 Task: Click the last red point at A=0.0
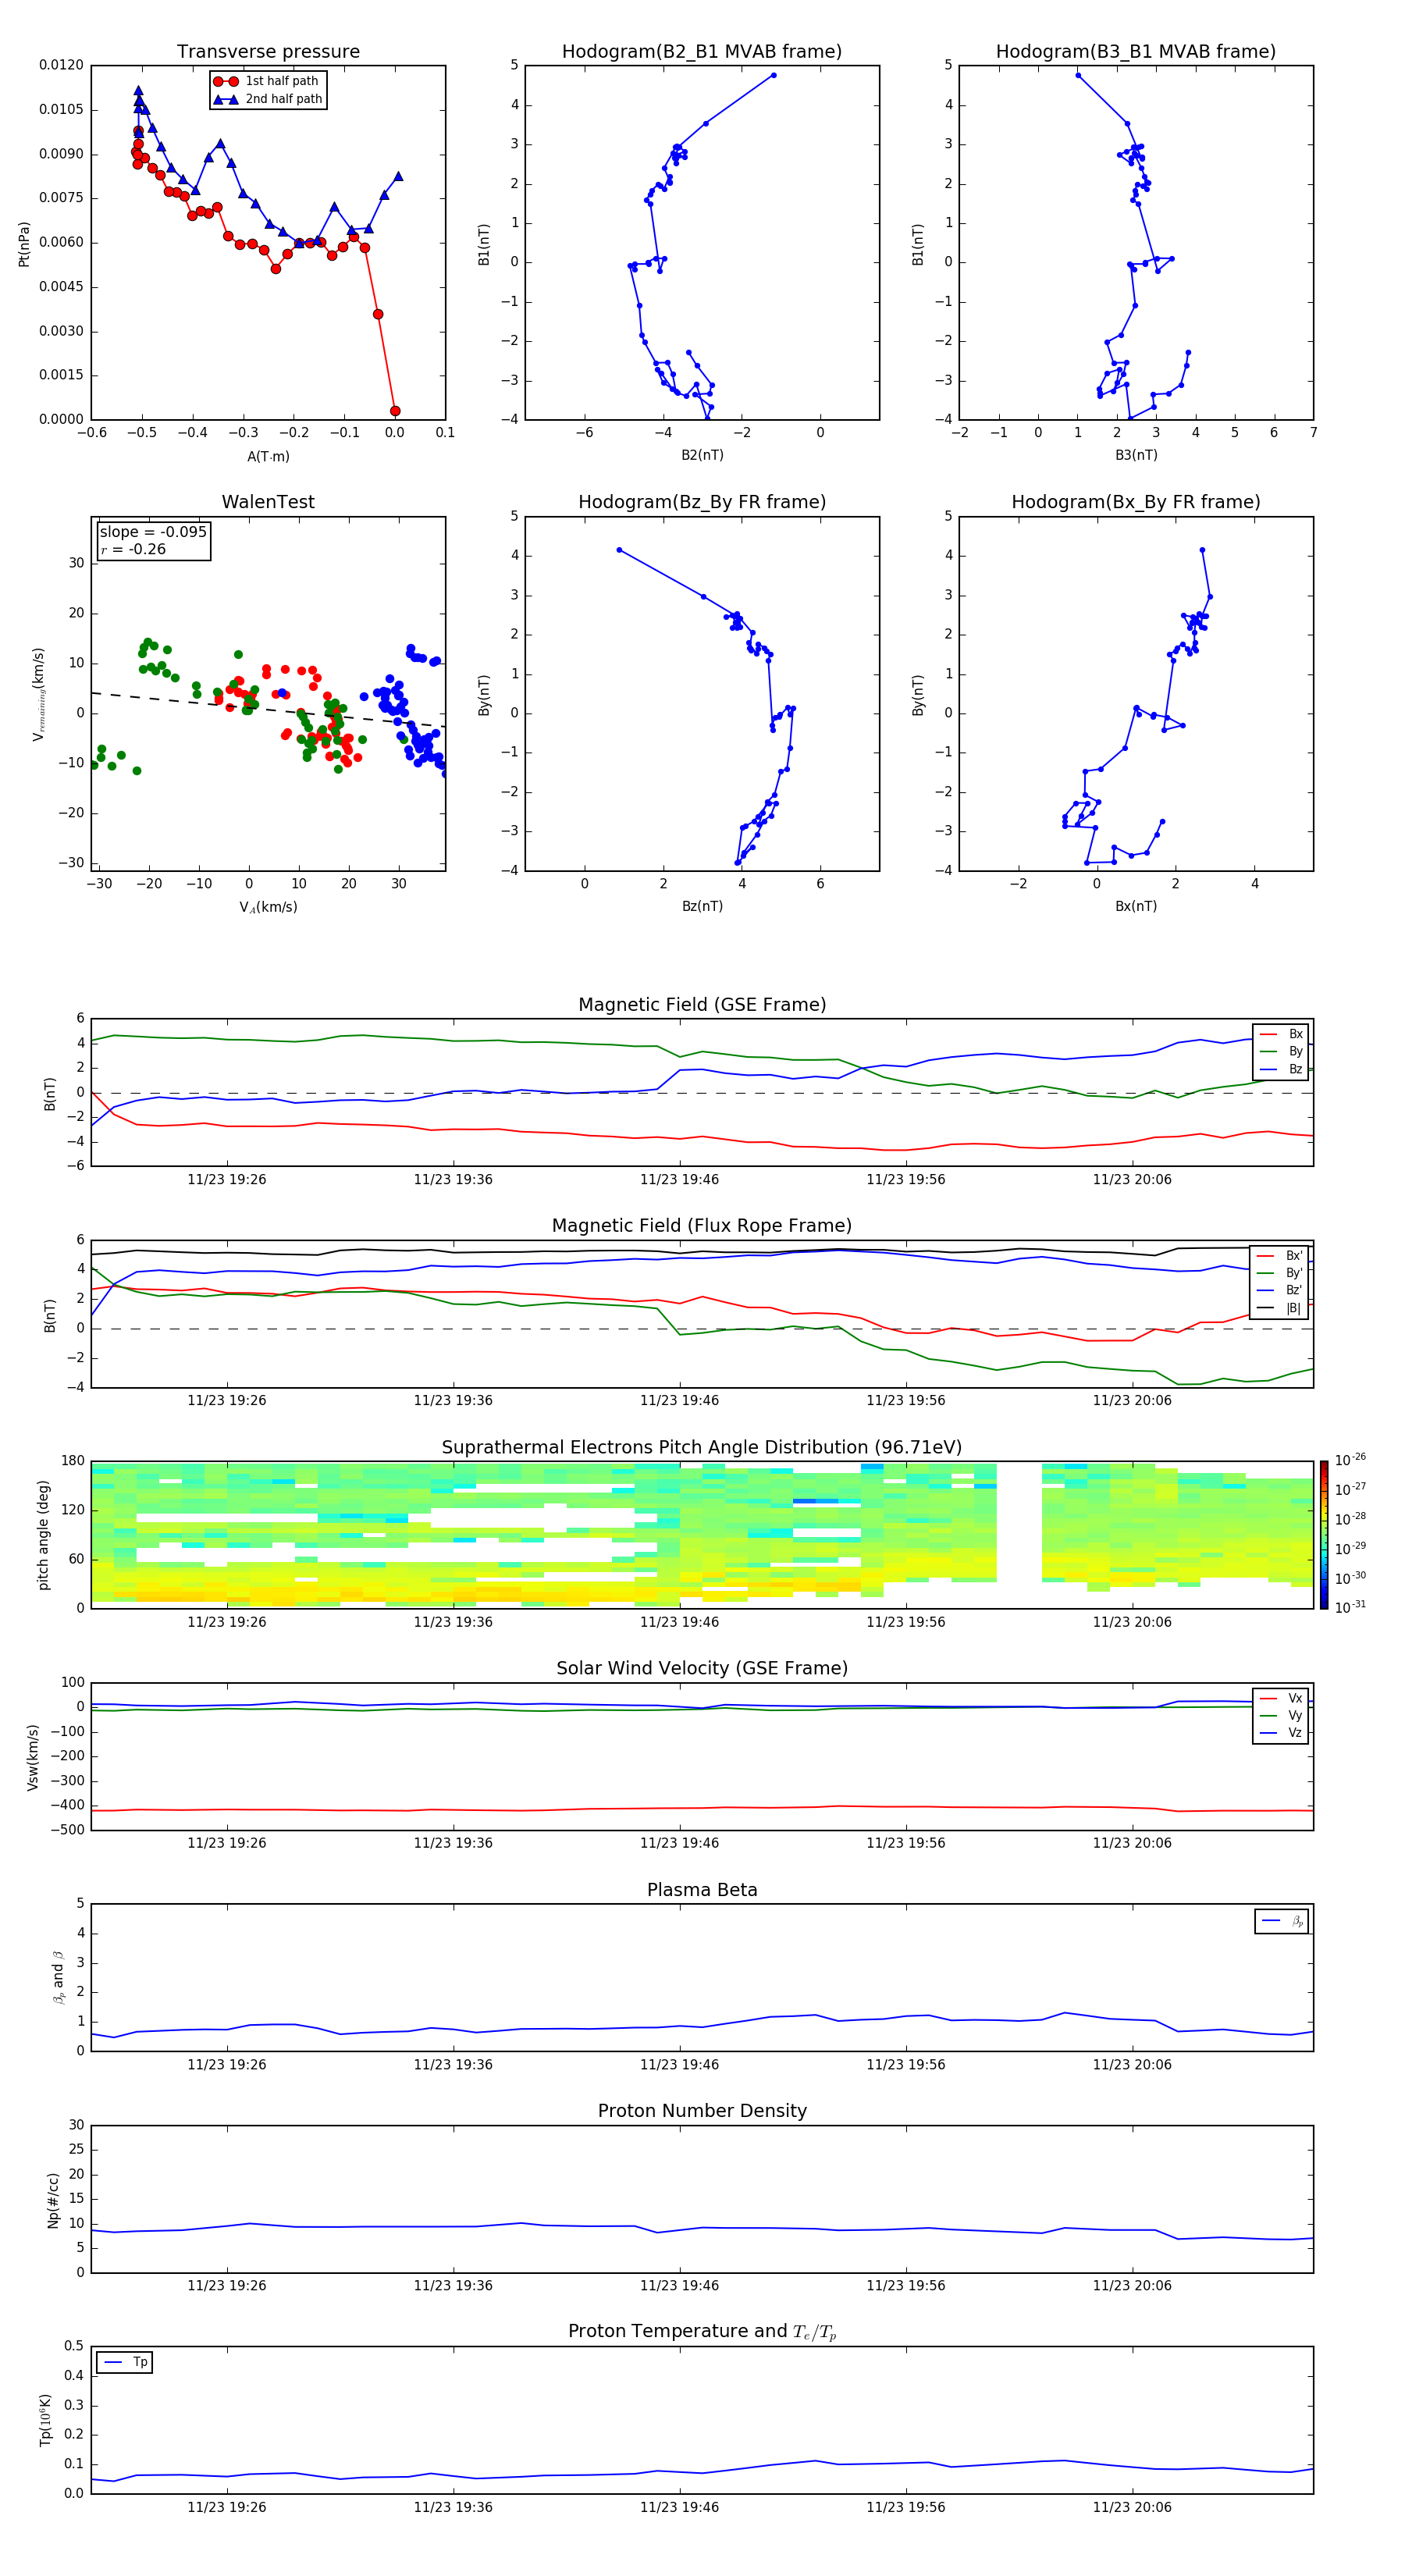coord(395,411)
